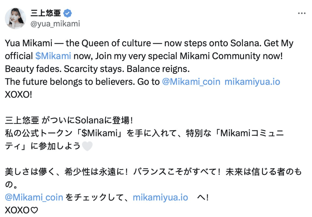Open the profile picture avatar
Viewport: 312px width, 217px height.
(x=15, y=18)
